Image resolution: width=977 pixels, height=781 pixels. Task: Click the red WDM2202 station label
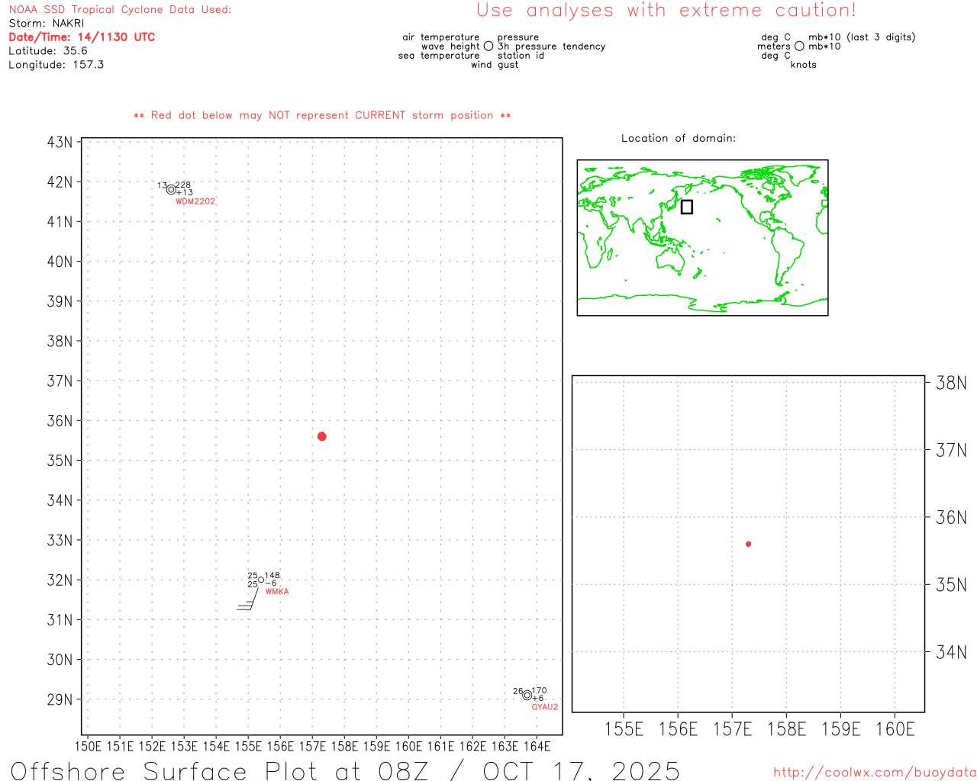(x=195, y=201)
